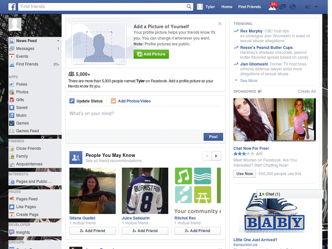Open Find Friends in the top bar
This screenshot has width=332, height=249.
(x=249, y=7)
